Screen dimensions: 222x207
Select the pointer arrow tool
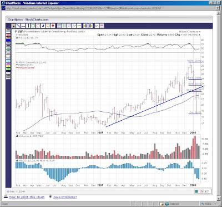coord(14,26)
